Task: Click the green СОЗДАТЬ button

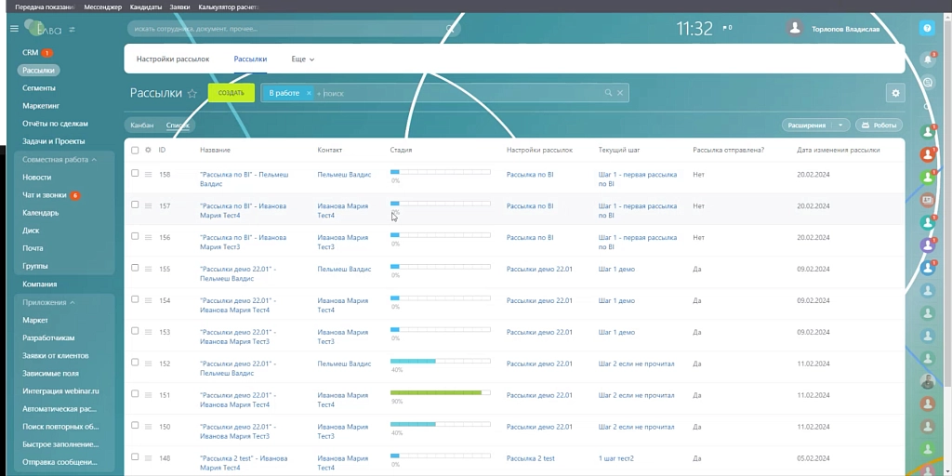Action: coord(231,93)
